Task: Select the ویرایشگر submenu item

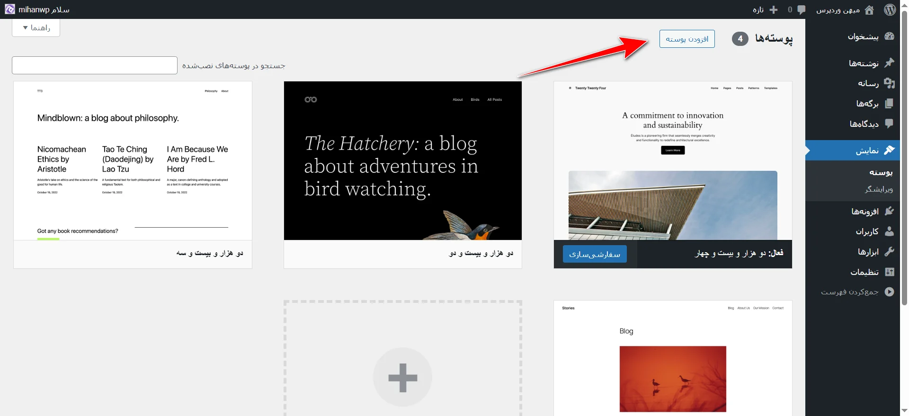Action: [879, 189]
